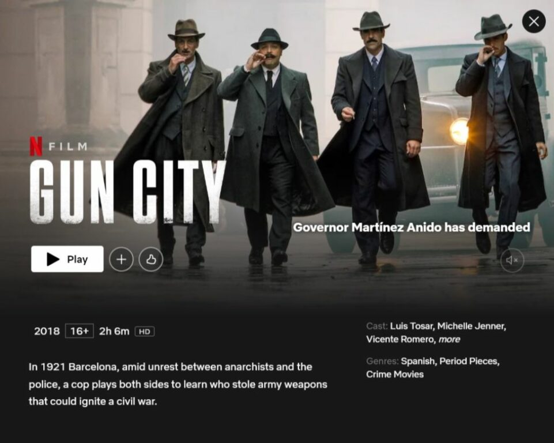Play the Gun City film
The image size is (554, 443).
[67, 259]
